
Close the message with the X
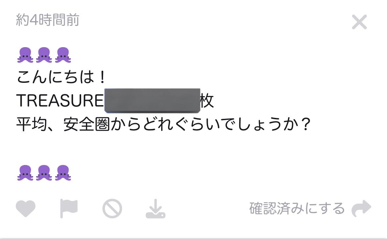click(x=359, y=22)
